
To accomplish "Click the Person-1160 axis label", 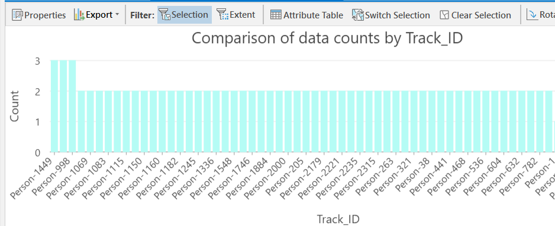I will 140,179.
